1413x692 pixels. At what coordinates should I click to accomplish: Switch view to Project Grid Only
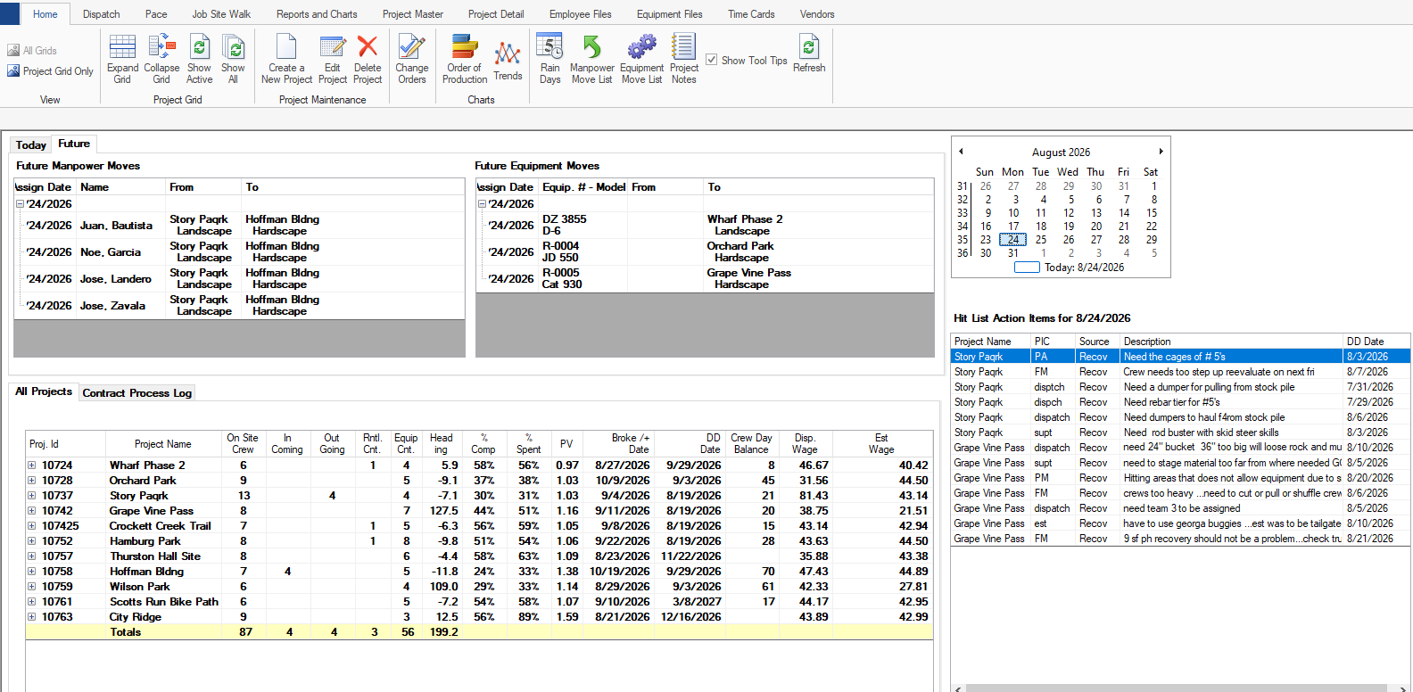[50, 71]
